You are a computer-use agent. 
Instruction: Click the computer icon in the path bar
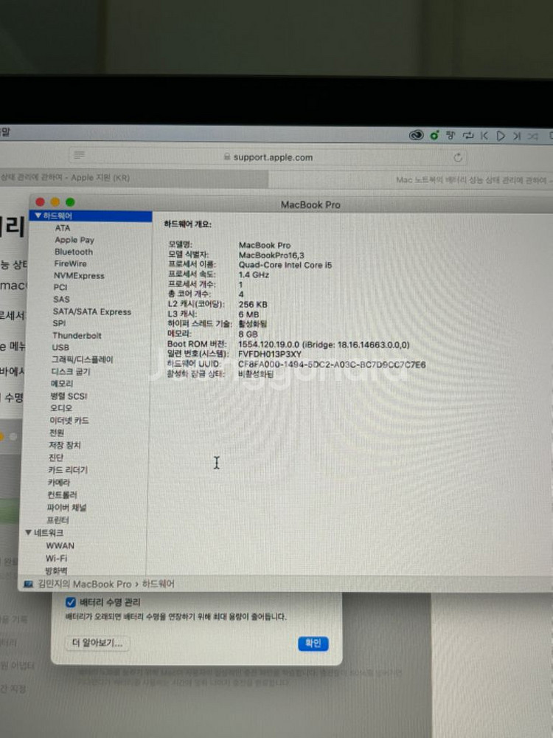tap(28, 584)
